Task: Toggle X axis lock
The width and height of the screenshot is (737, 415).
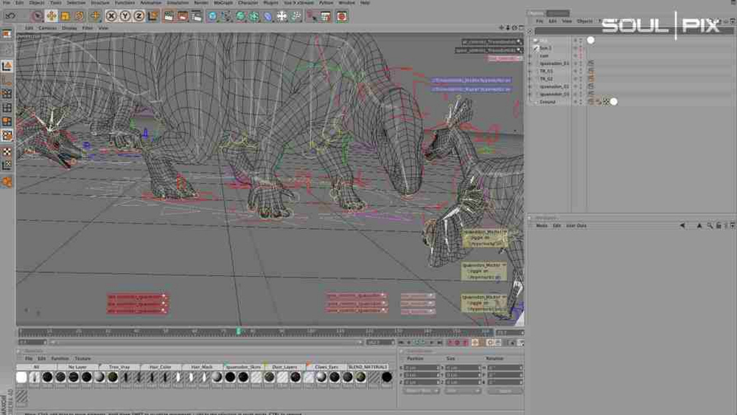Action: 111,16
